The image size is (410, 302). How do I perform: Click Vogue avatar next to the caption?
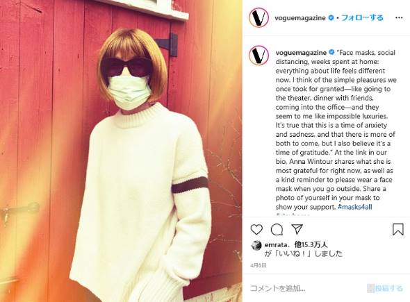(259, 55)
